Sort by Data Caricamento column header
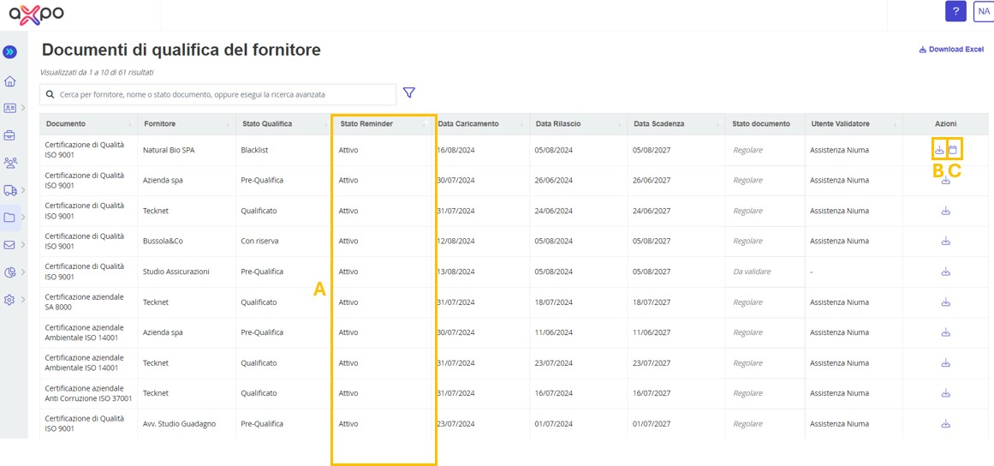The image size is (994, 466). click(480, 123)
